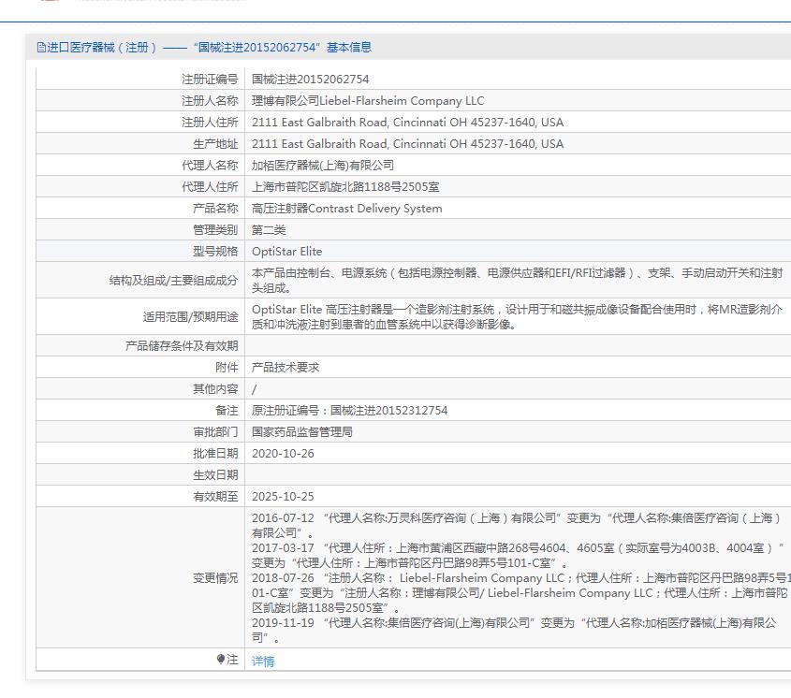Click the 代理人名称 row label
This screenshot has width=791, height=698.
pyautogui.click(x=210, y=166)
